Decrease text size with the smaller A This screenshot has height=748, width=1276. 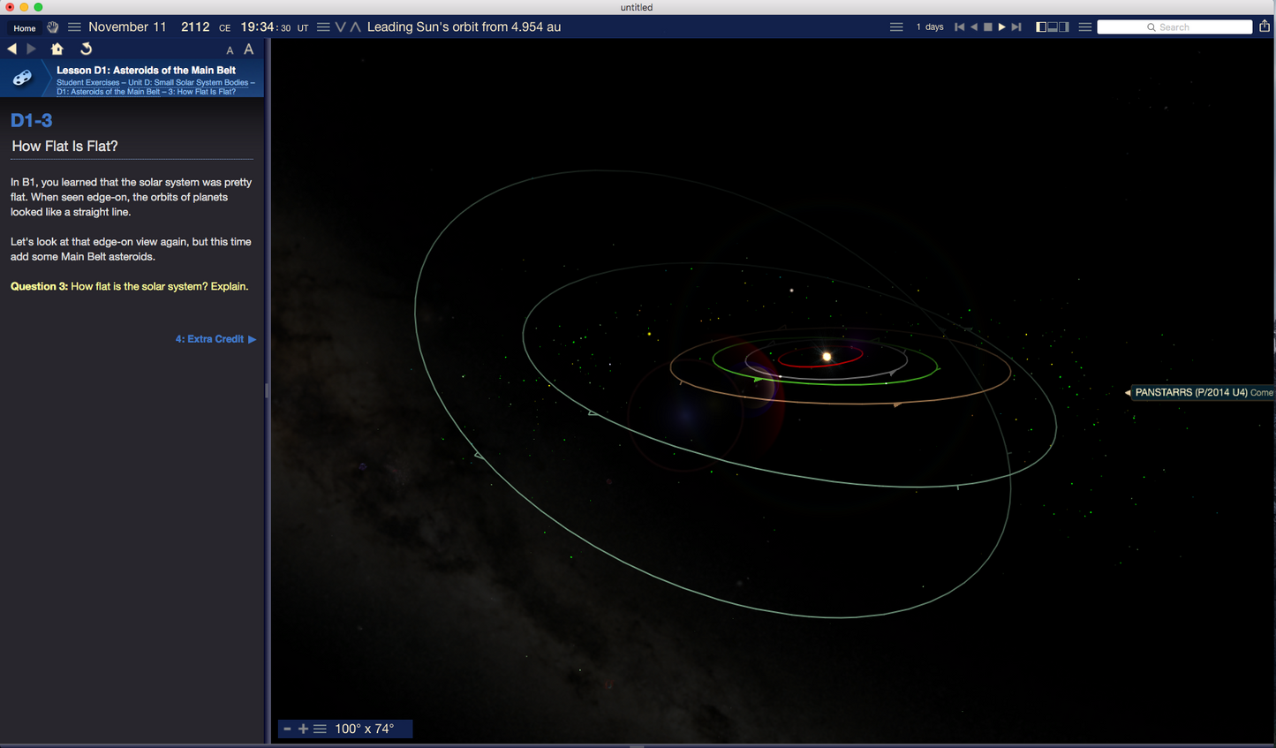pyautogui.click(x=230, y=50)
